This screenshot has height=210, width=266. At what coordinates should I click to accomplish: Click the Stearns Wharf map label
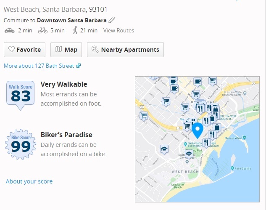point(233,138)
